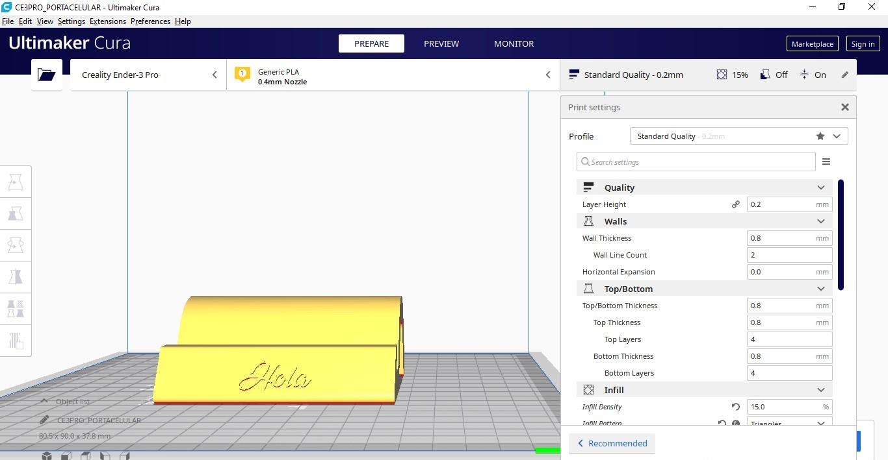Open the Marketplace button

pos(812,43)
